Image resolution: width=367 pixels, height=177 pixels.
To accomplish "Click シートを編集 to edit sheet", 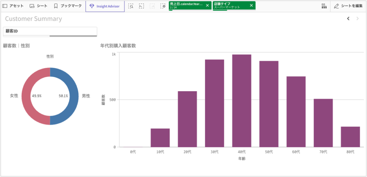I will pyautogui.click(x=348, y=6).
